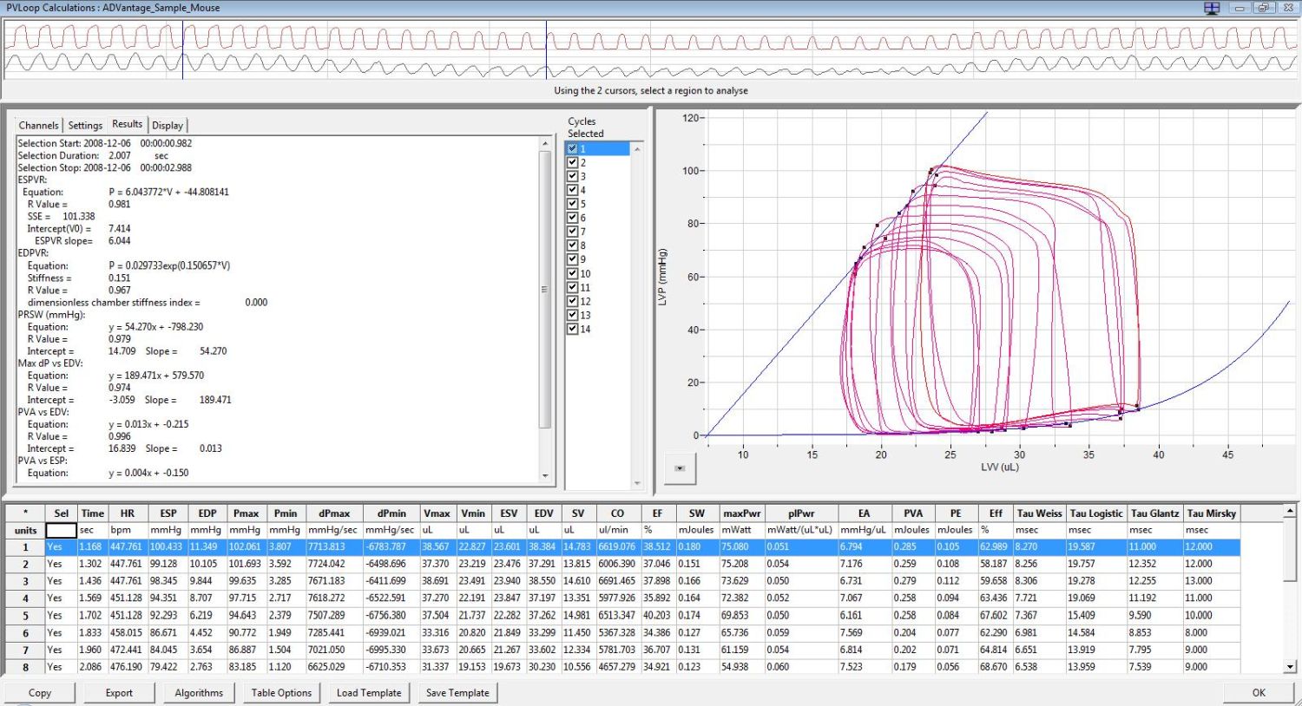Image resolution: width=1302 pixels, height=706 pixels.
Task: Uncheck cycle 10 checkbox
Action: [x=572, y=273]
